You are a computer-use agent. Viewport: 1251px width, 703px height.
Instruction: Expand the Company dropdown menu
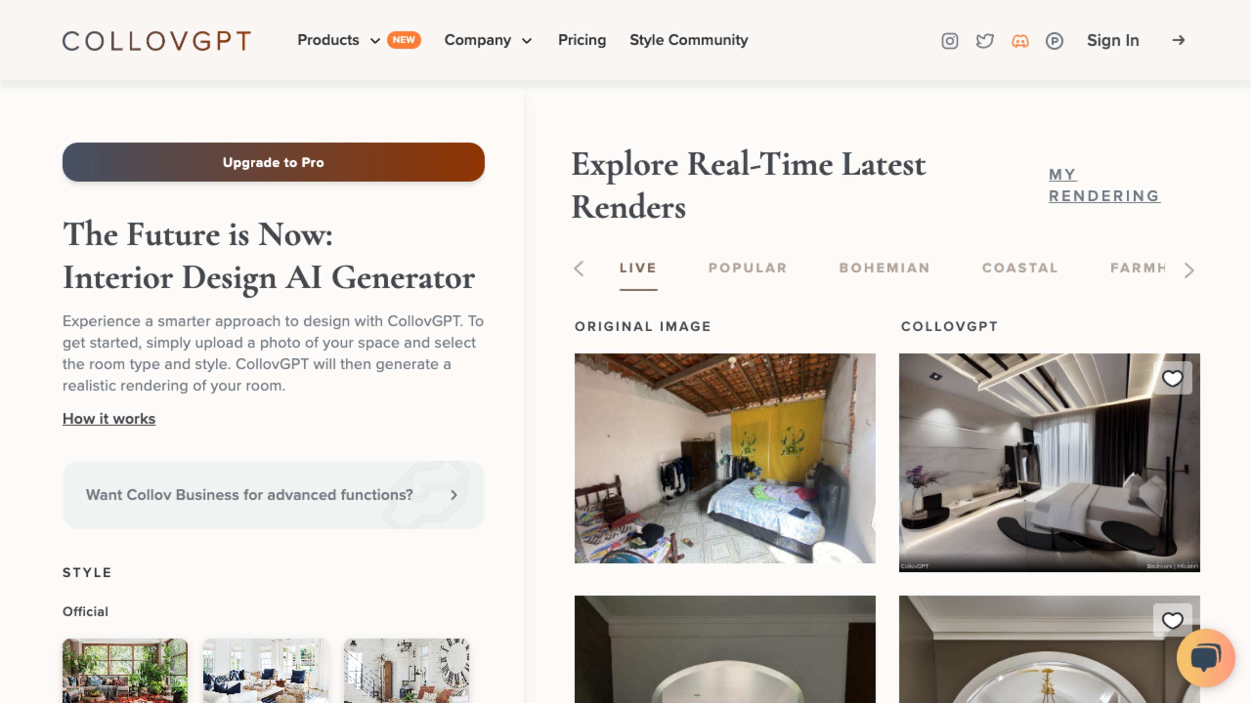488,40
